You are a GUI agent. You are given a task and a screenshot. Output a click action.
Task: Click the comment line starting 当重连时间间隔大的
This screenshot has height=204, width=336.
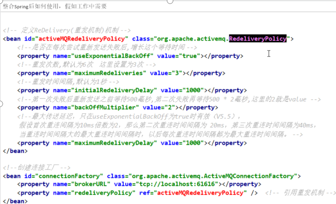pyautogui.click(x=161, y=134)
